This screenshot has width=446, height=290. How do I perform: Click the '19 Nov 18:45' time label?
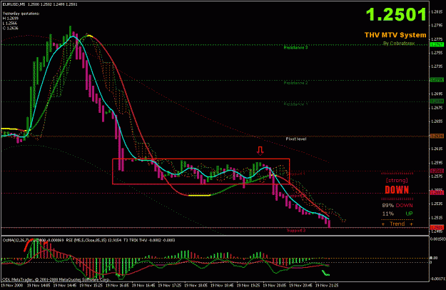[222, 285]
